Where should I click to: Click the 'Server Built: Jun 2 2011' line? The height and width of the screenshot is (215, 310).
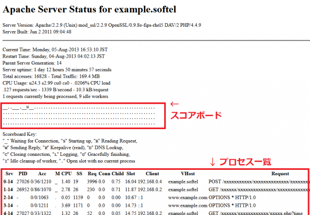tap(37, 32)
